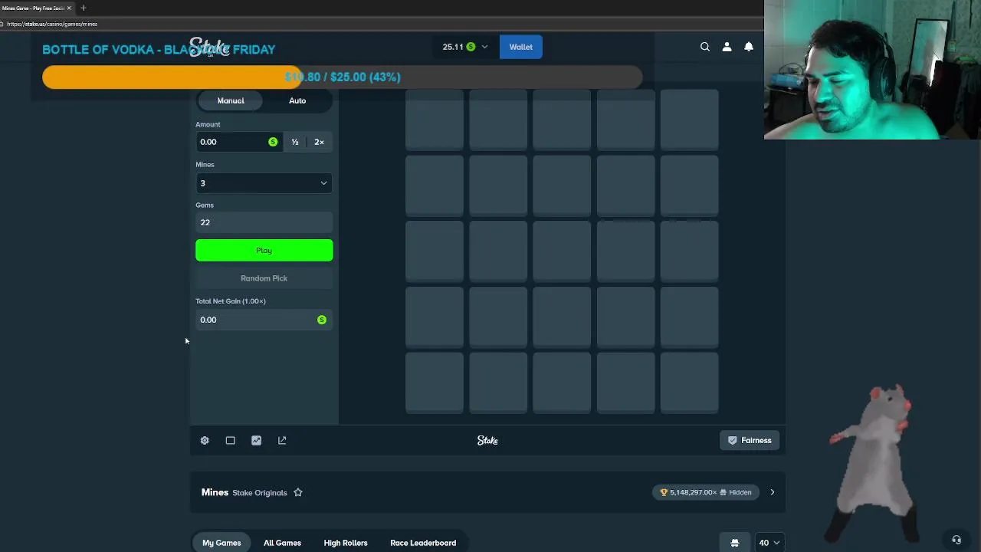Click the Stake logo in header
This screenshot has height=552, width=981.
click(x=209, y=48)
